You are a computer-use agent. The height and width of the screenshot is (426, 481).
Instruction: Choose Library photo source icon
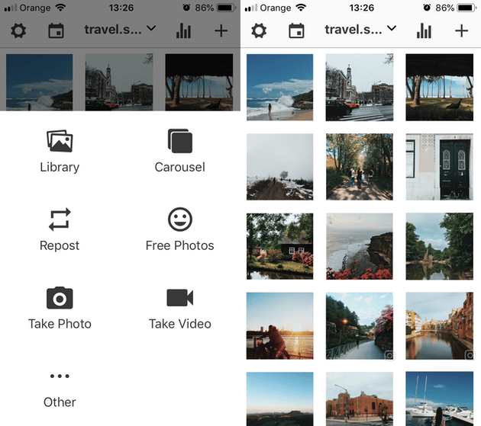pos(60,141)
